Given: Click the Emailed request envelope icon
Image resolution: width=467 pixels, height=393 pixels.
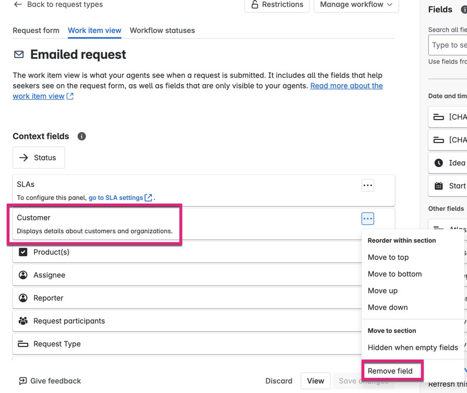Looking at the screenshot, I should 19,54.
